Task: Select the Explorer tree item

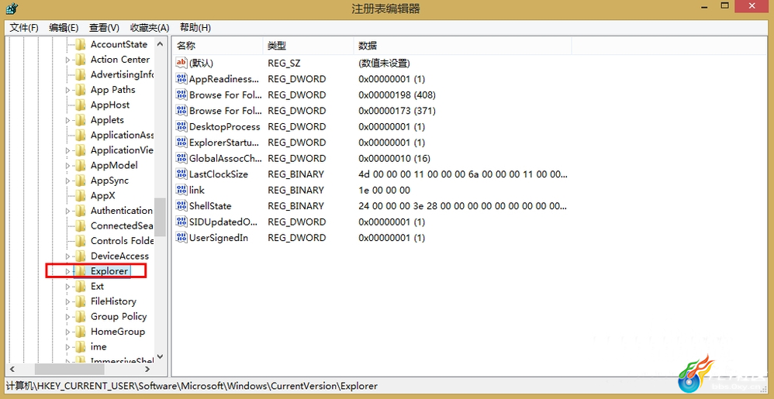Action: click(109, 271)
